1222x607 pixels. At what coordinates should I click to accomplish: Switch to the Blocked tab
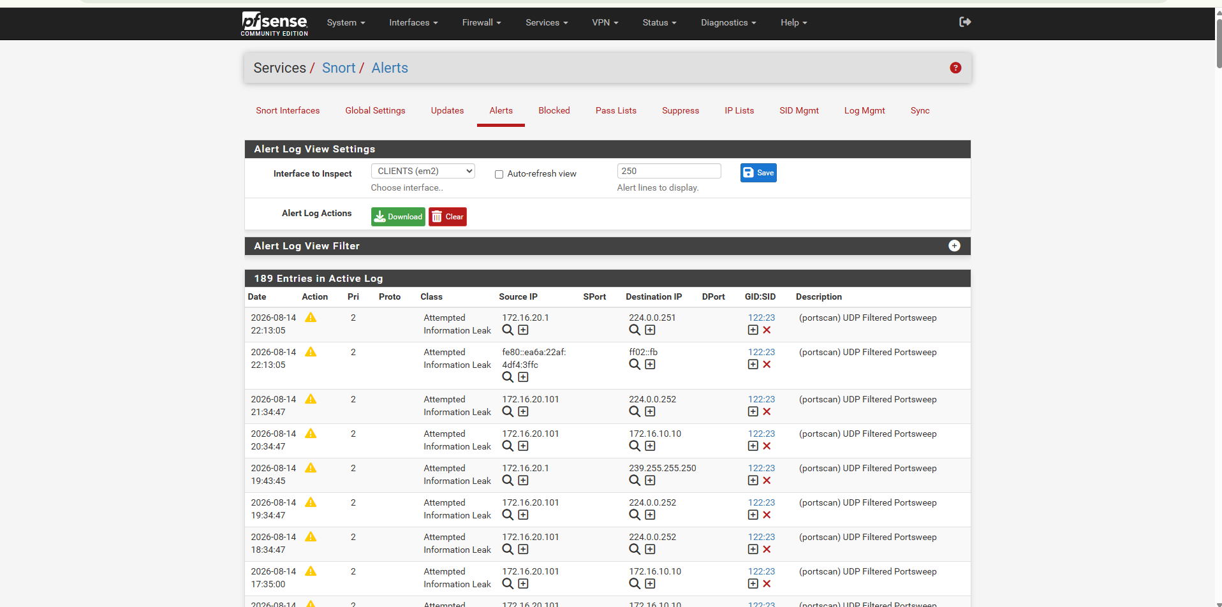point(554,110)
